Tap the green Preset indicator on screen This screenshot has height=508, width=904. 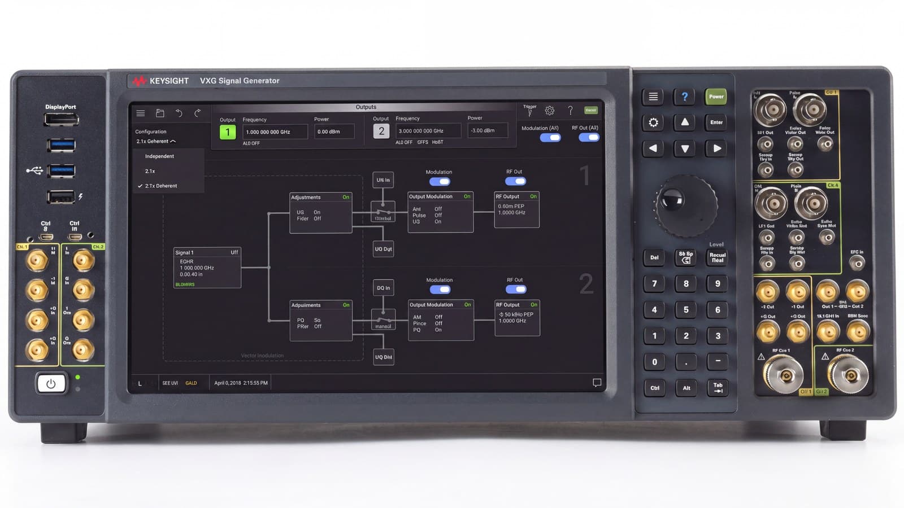591,110
